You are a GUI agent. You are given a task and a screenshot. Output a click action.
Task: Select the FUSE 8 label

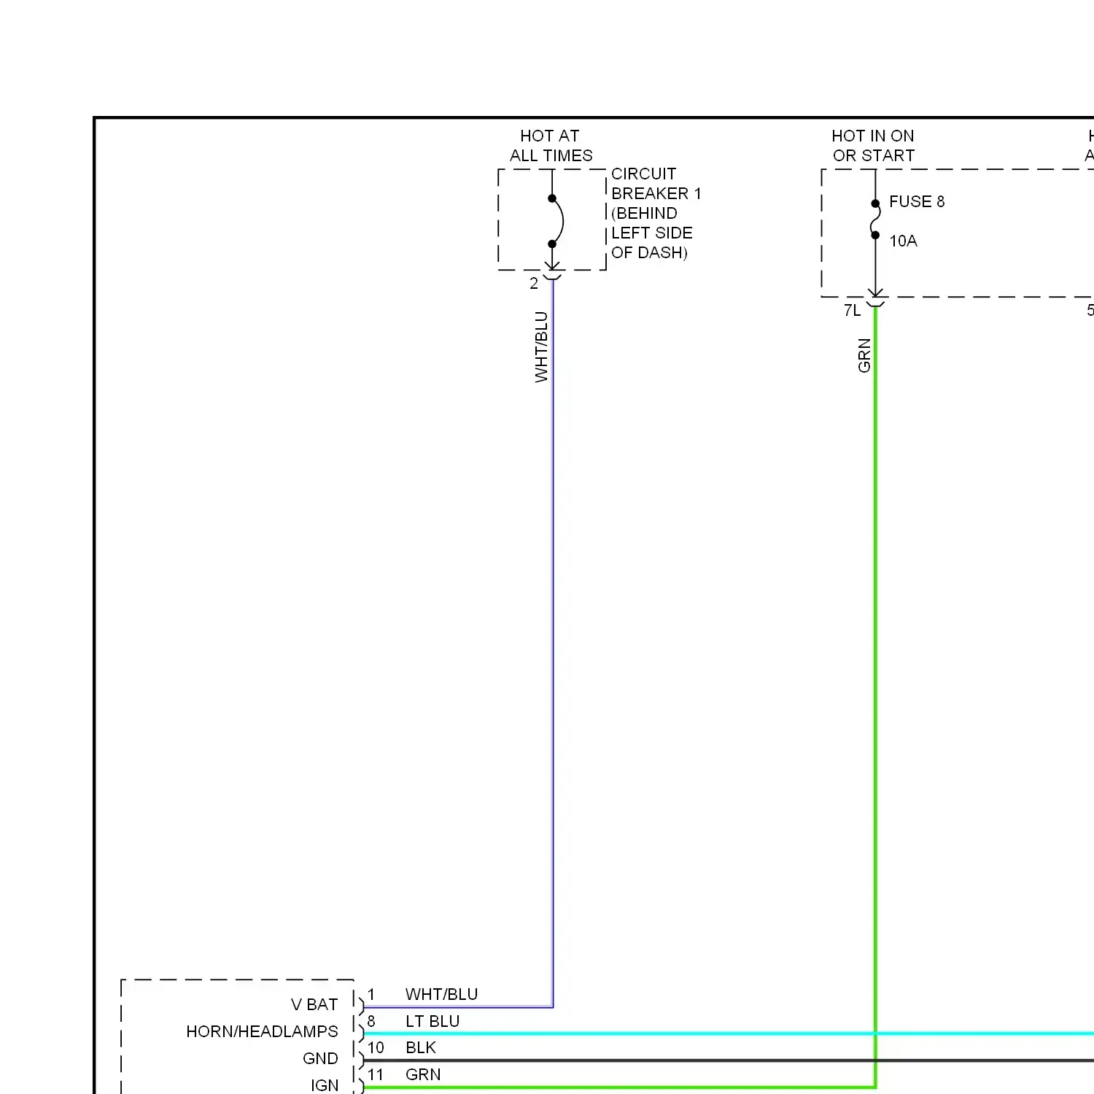coord(917,201)
